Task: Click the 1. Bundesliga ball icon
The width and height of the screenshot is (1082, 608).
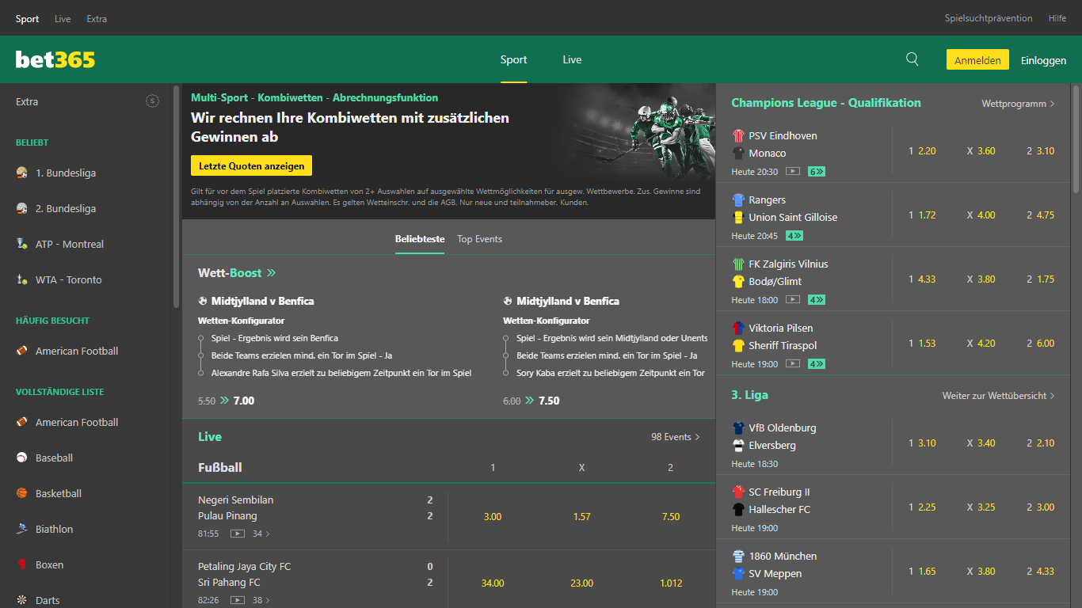Action: point(22,173)
